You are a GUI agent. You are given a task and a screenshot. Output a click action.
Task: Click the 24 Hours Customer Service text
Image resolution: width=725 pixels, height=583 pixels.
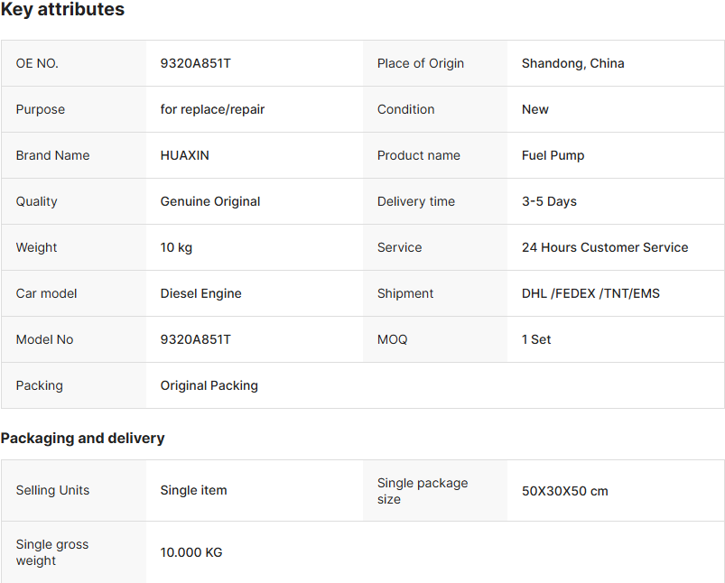[x=605, y=247]
